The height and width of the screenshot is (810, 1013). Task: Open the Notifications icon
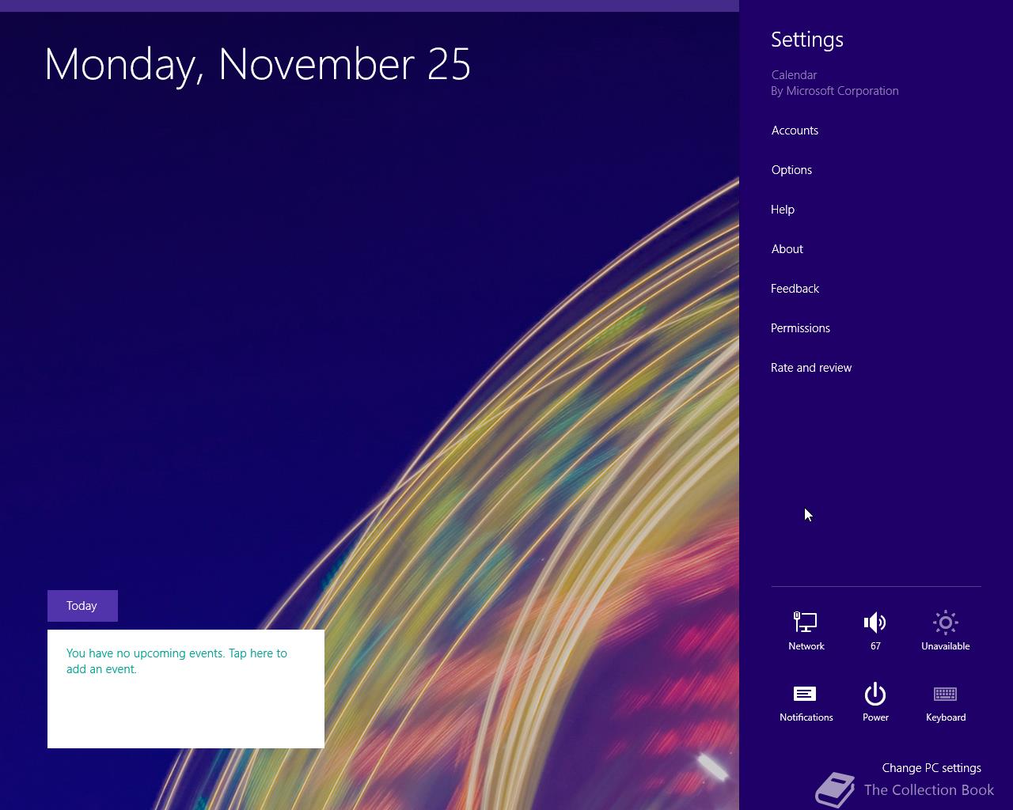coord(806,702)
